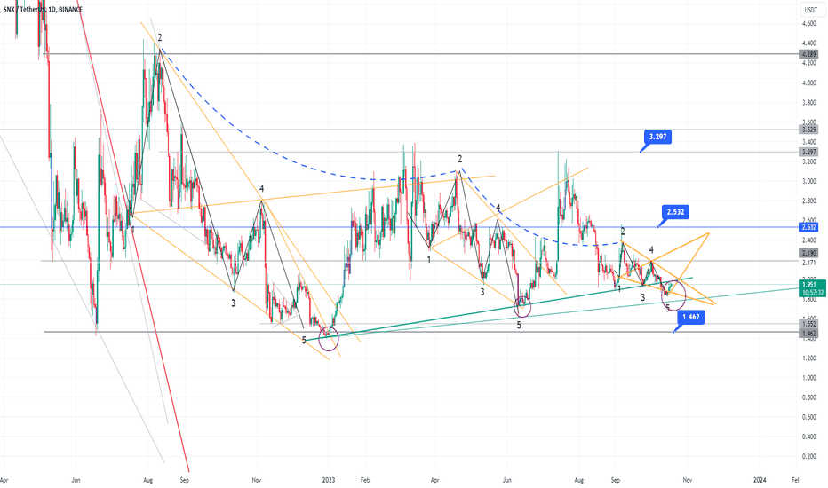Select the grey 1.462 axis price label

click(808, 334)
